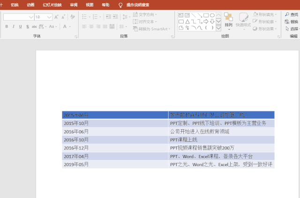Open the line spacing dropdown

[x=126, y=17]
